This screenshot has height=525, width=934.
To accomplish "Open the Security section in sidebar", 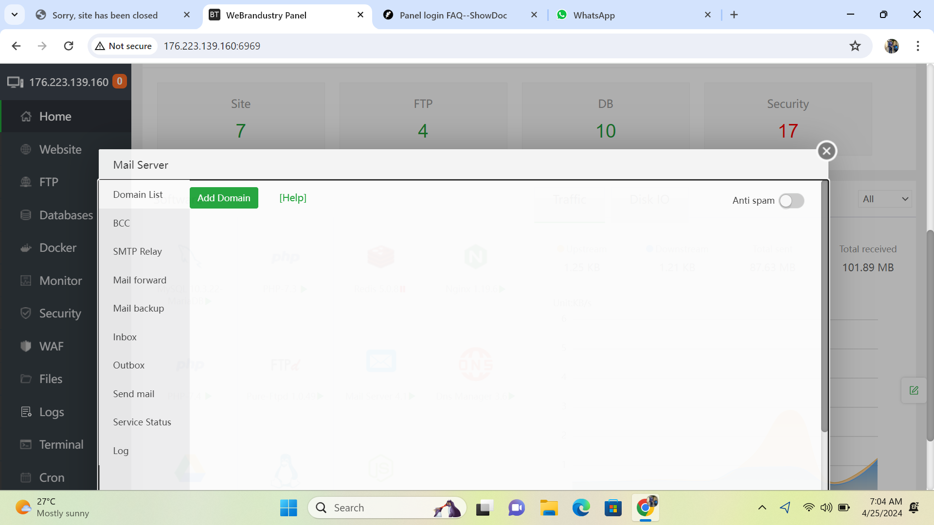I will [59, 313].
